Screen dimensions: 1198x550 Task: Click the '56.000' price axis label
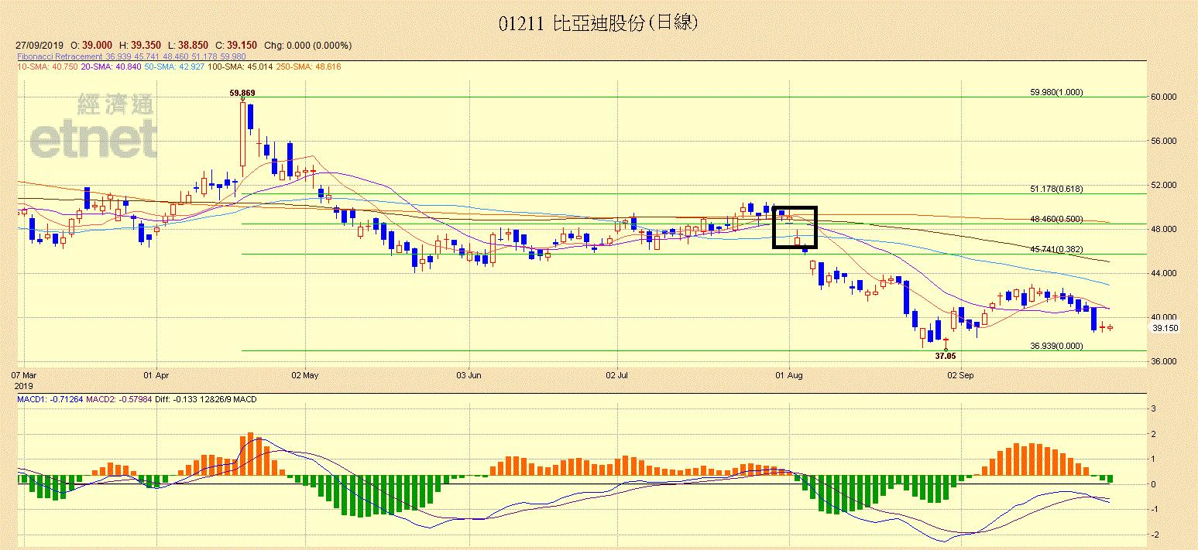tap(1164, 141)
